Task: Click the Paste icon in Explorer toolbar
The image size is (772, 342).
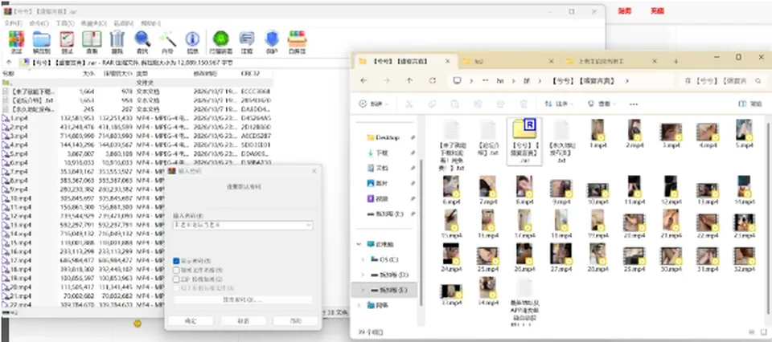Action: pos(455,104)
